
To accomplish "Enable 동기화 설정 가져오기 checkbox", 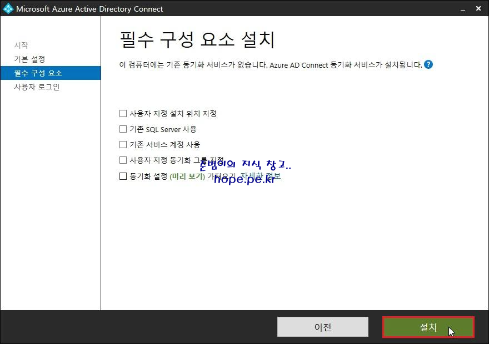I will coord(123,176).
